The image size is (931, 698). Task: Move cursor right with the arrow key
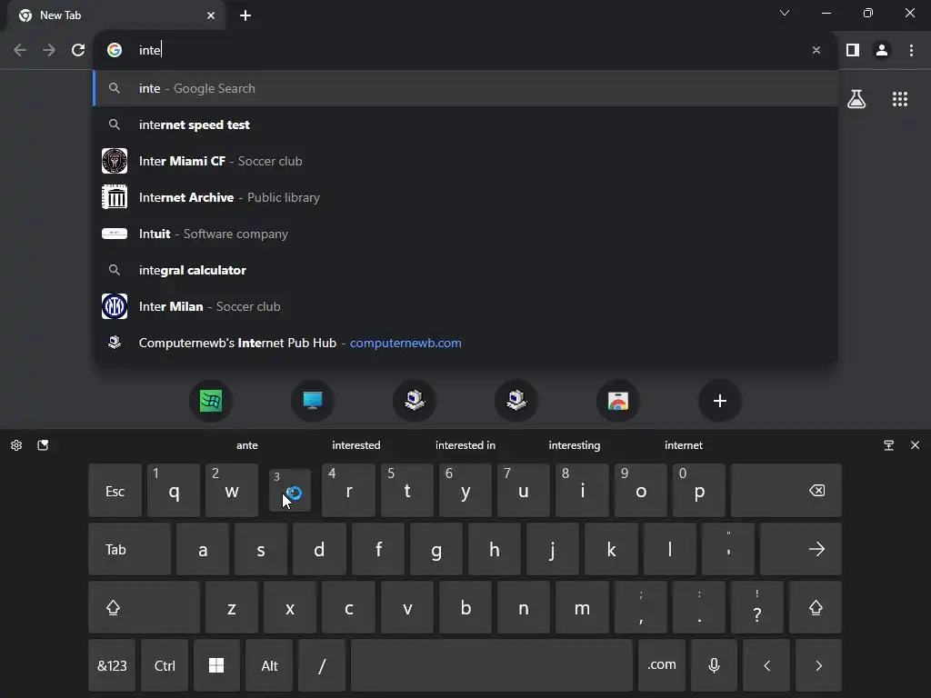click(819, 665)
